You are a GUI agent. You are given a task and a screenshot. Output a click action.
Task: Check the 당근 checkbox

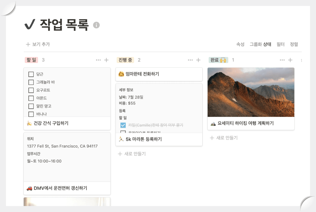click(x=30, y=74)
